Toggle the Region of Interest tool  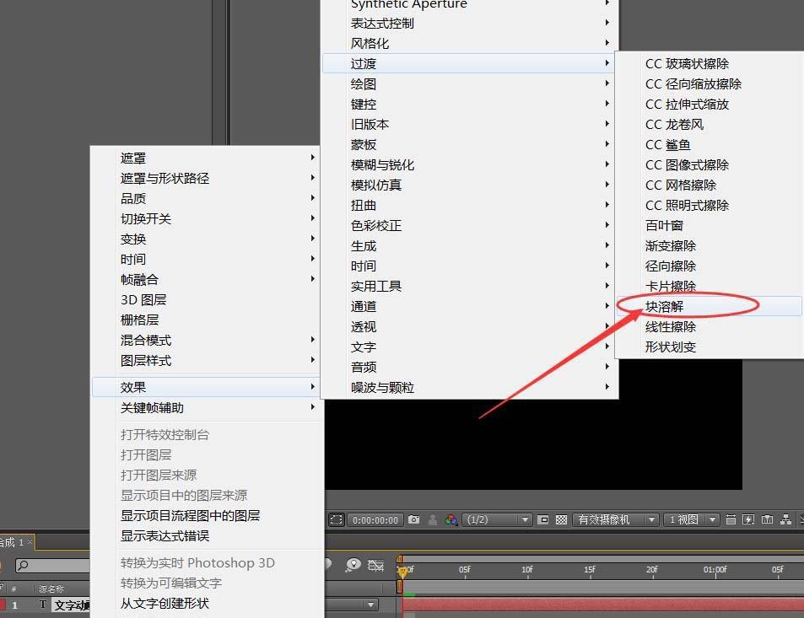point(335,520)
